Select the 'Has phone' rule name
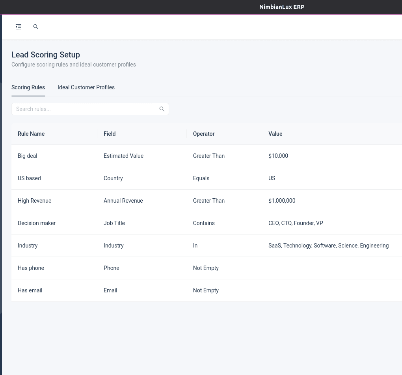402x375 pixels. (x=31, y=268)
